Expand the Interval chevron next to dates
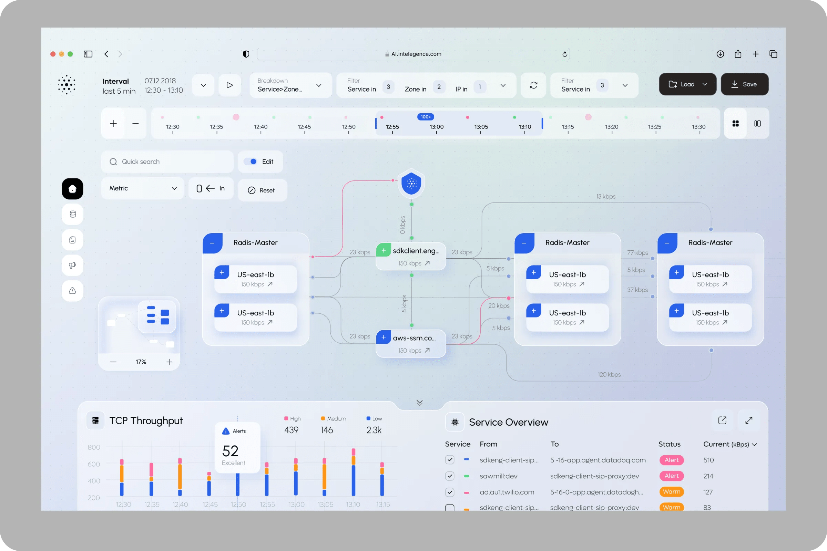This screenshot has height=551, width=827. (203, 85)
